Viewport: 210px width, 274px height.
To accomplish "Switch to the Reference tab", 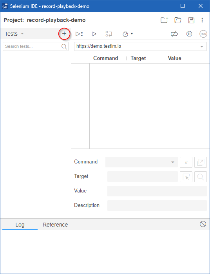I will (55, 225).
